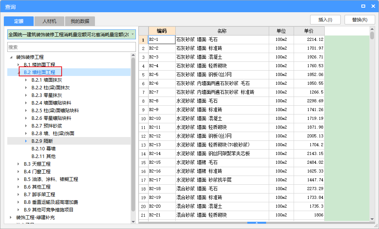Select row 水泥砂浆 墙面 毛石
Image resolution: width=379 pixels, height=229 pixels.
tap(222, 101)
